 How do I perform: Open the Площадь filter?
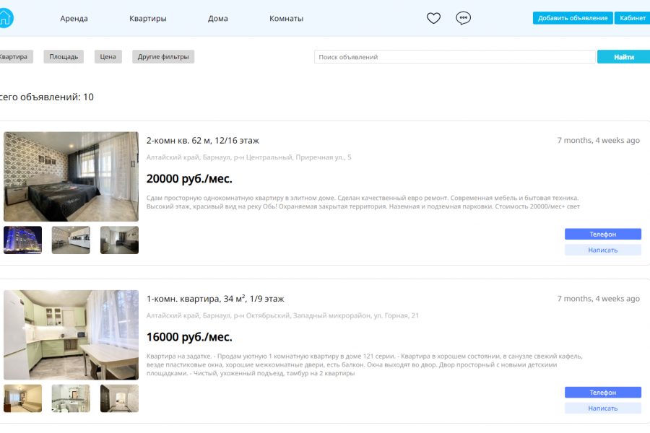64,57
